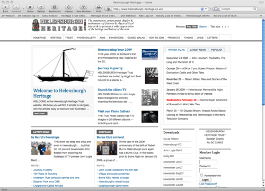This screenshot has width=265, height=191.
Task: Open the Bookmarks toolbar button
Action: pyautogui.click(x=55, y=7)
